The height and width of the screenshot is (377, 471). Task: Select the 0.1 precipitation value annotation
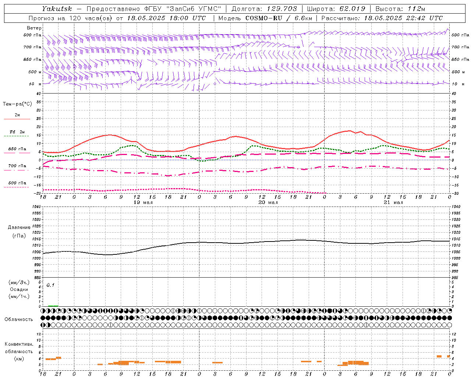[x=50, y=285]
